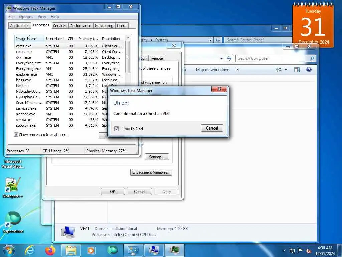Click Map network drive in Computer toolbar
This screenshot has width=342, height=257.
tap(212, 70)
